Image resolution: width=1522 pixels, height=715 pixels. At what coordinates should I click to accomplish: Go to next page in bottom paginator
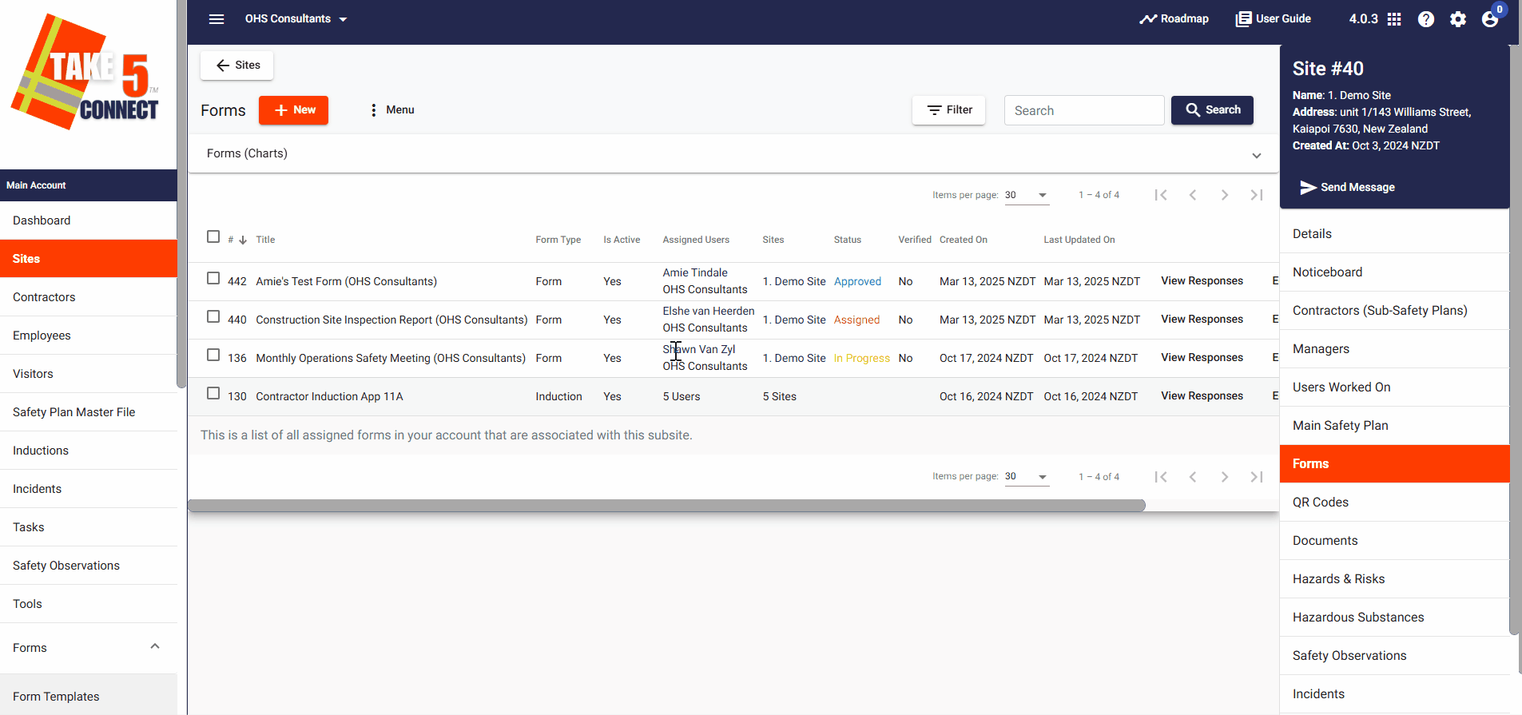(x=1225, y=477)
